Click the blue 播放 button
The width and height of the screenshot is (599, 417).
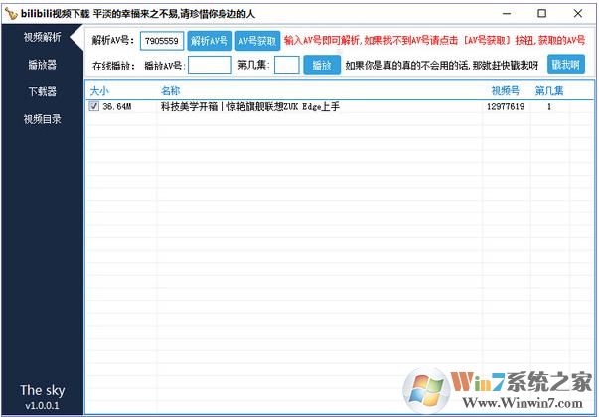coord(322,65)
